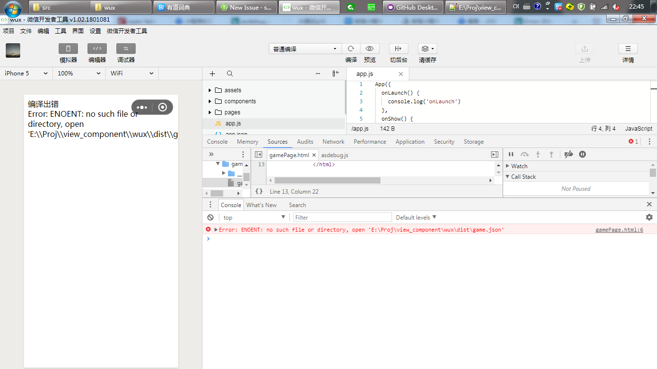This screenshot has height=369, width=657.
Task: Collapse the file tree panel icon
Action: tap(336, 74)
